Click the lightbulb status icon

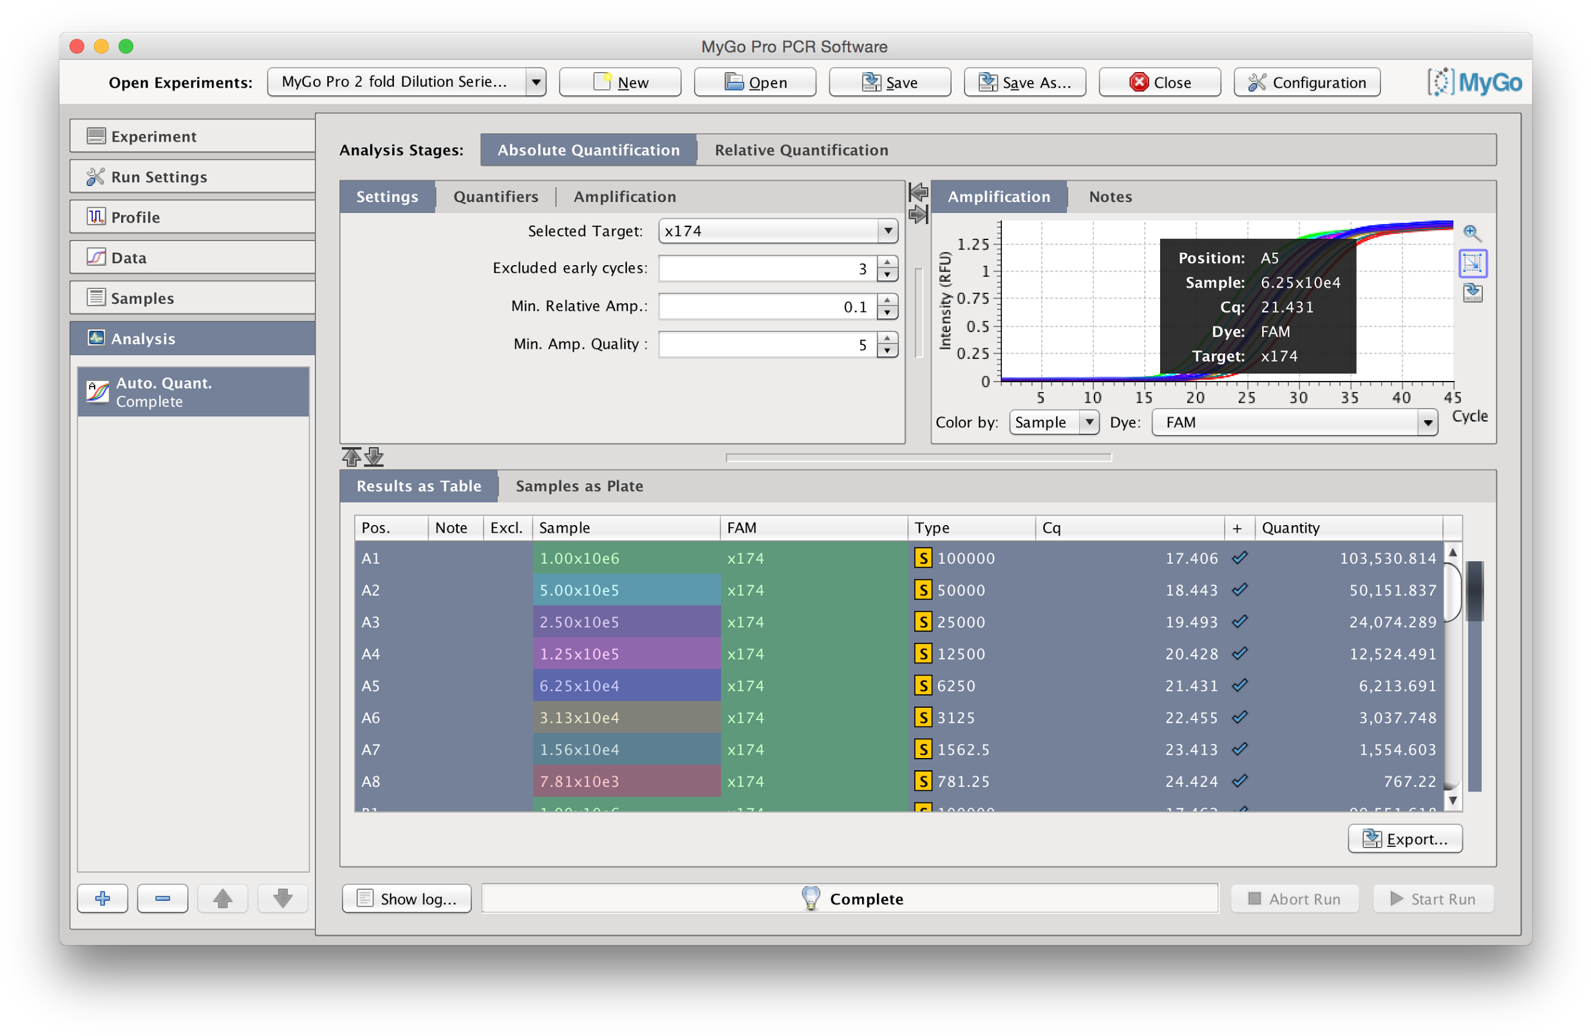point(810,898)
